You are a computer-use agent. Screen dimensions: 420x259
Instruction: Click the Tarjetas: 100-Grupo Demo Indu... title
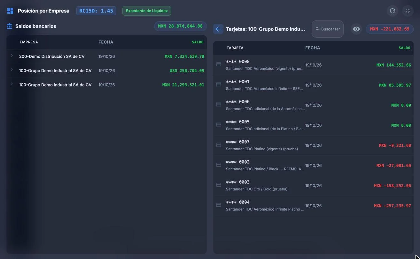[x=266, y=29]
